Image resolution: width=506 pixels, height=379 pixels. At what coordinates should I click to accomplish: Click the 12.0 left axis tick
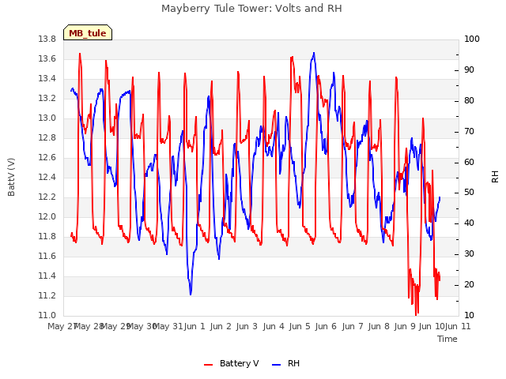47,216
